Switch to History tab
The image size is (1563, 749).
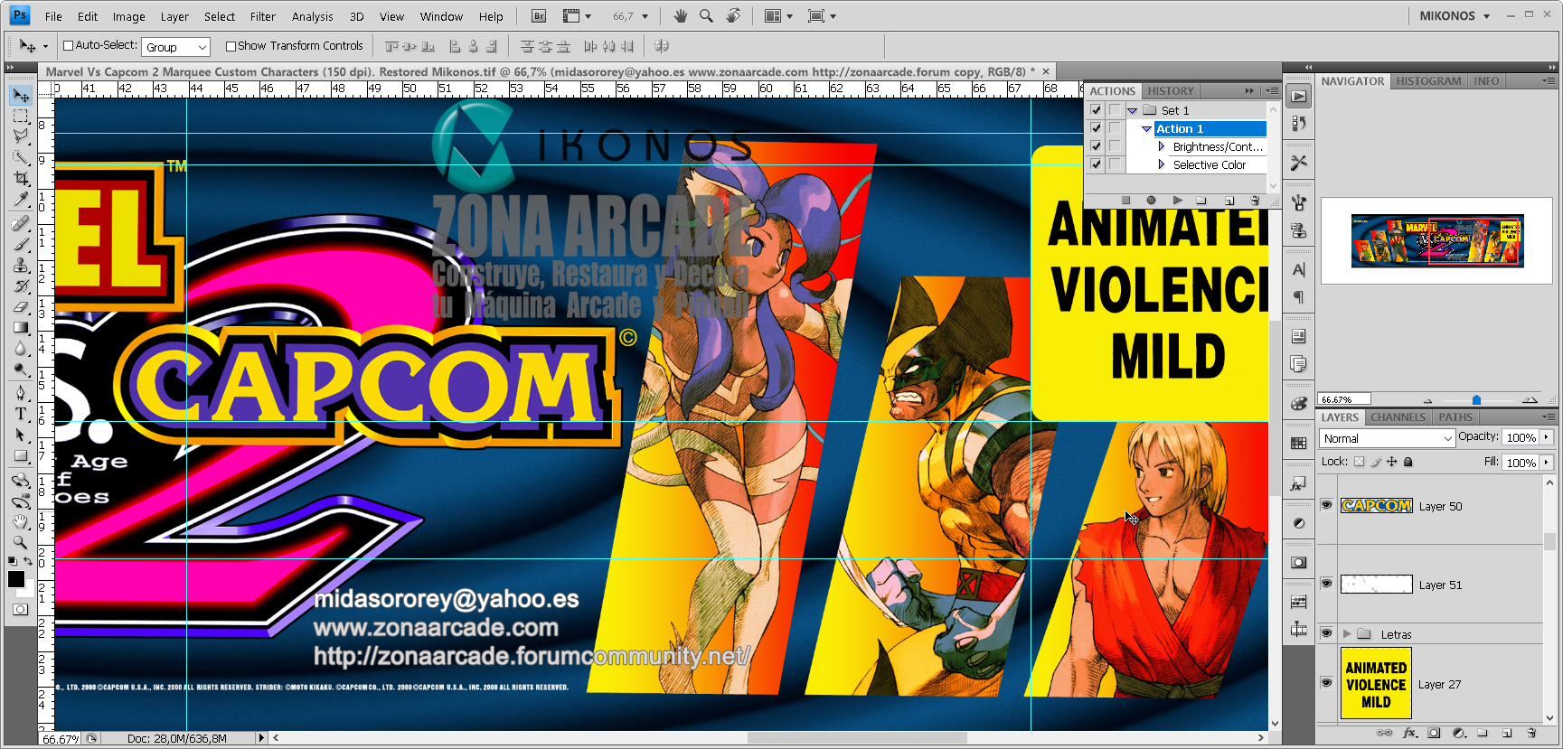click(1171, 91)
